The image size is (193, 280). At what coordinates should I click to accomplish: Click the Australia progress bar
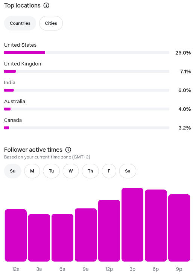pyautogui.click(x=87, y=109)
